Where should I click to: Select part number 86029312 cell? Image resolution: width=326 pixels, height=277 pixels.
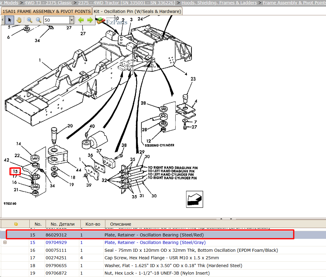point(56,235)
